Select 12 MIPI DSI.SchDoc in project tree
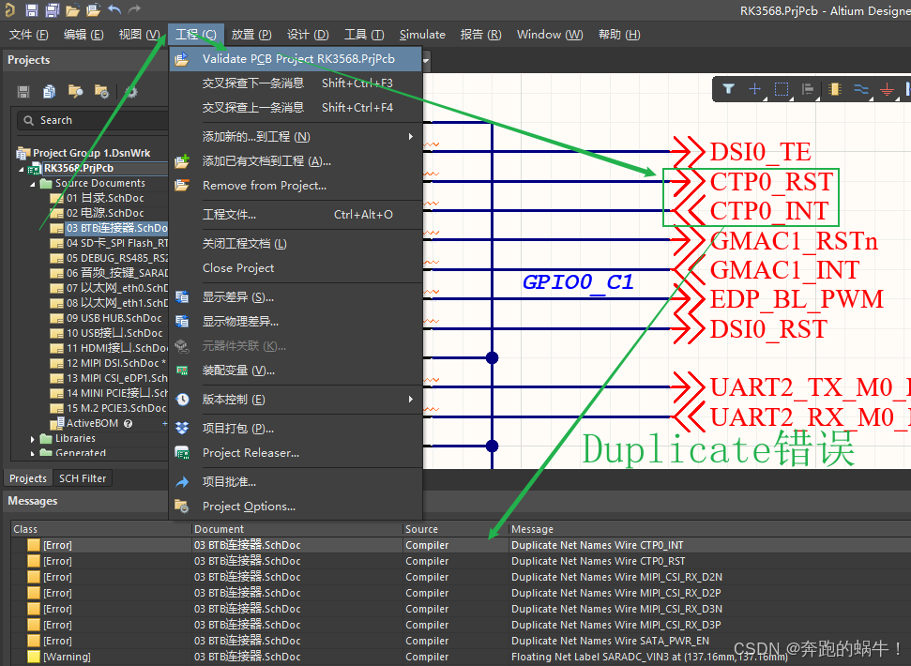This screenshot has height=666, width=911. pyautogui.click(x=115, y=363)
